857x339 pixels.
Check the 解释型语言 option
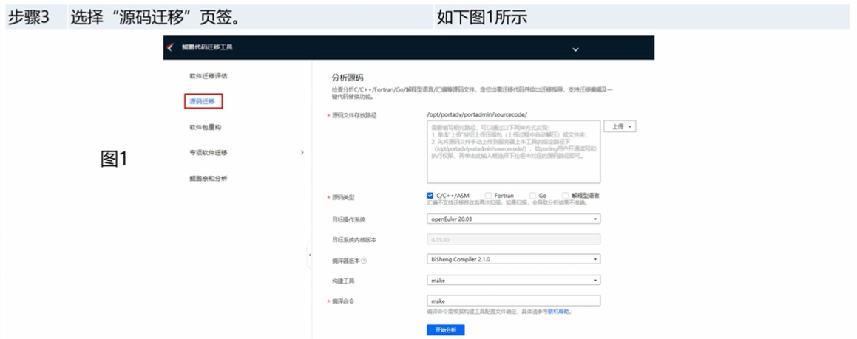[565, 195]
